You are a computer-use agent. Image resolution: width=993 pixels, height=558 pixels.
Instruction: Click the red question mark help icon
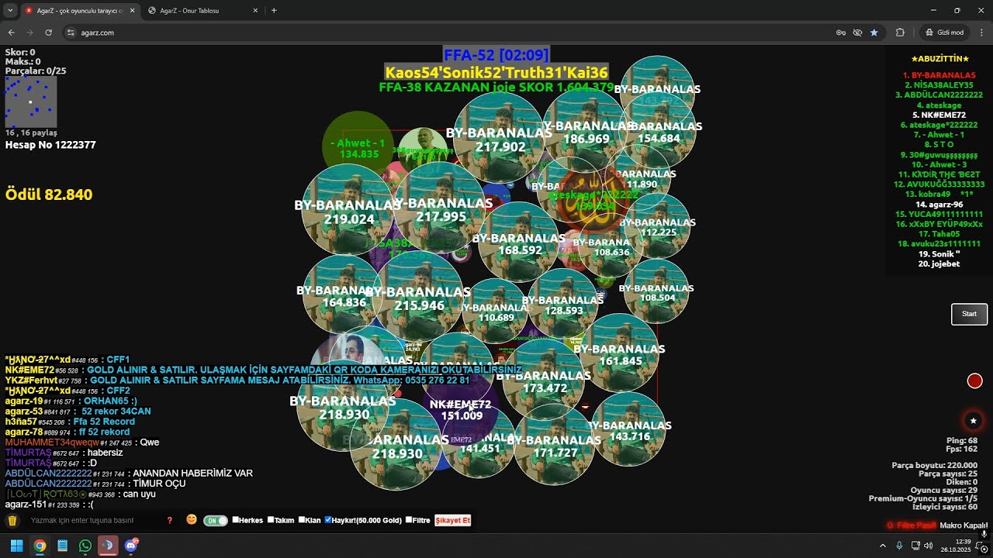pos(170,521)
